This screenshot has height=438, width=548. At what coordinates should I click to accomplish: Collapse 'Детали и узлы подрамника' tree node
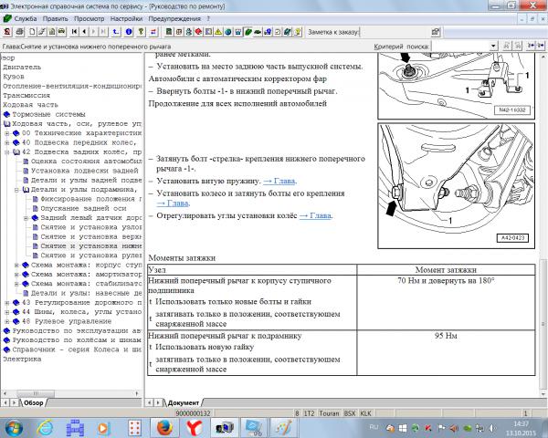coord(16,190)
